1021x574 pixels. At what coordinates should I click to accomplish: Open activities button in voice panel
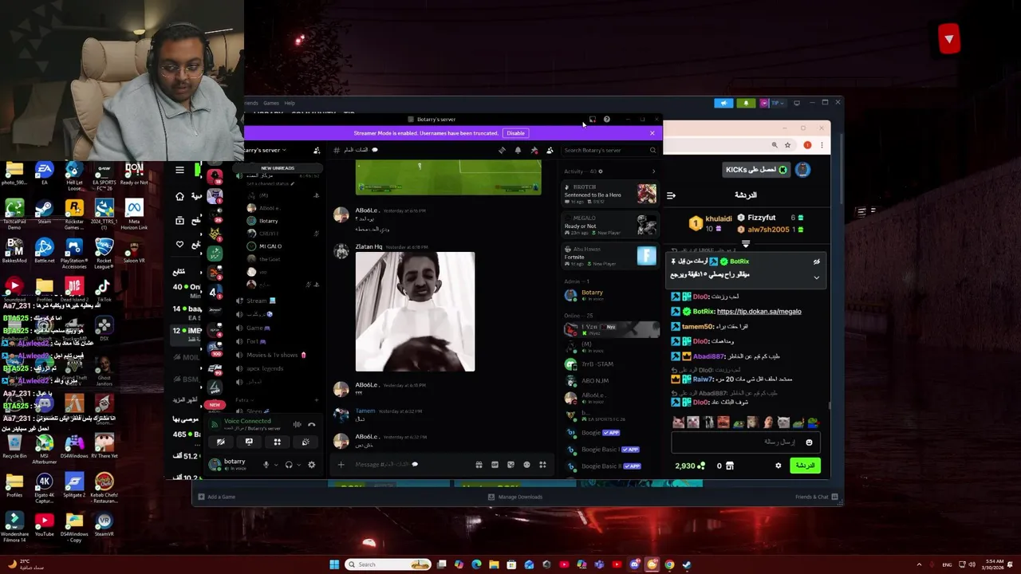pyautogui.click(x=277, y=442)
